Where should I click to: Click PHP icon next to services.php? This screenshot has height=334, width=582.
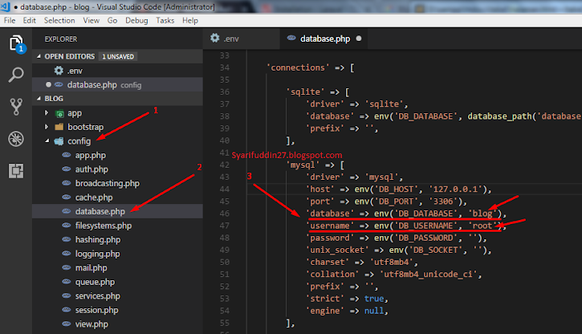pos(67,295)
